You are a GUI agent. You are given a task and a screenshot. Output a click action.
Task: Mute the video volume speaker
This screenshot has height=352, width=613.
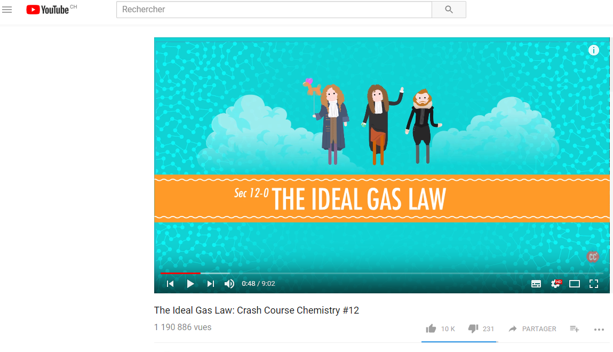coord(229,284)
